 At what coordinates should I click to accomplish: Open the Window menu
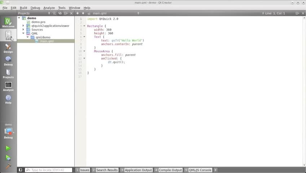coord(74,8)
